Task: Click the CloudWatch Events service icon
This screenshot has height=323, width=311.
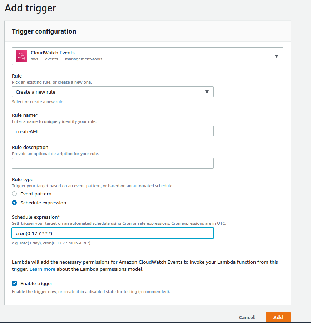Action: click(x=21, y=56)
